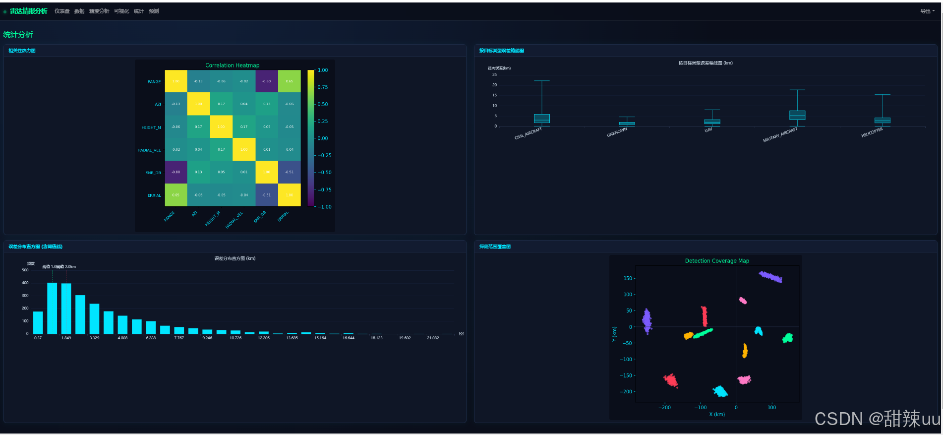Click the MILITARY_AIRCRAFT axis label
The width and height of the screenshot is (943, 435).
tap(780, 135)
